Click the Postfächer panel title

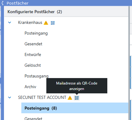pyautogui.click(x=17, y=3)
